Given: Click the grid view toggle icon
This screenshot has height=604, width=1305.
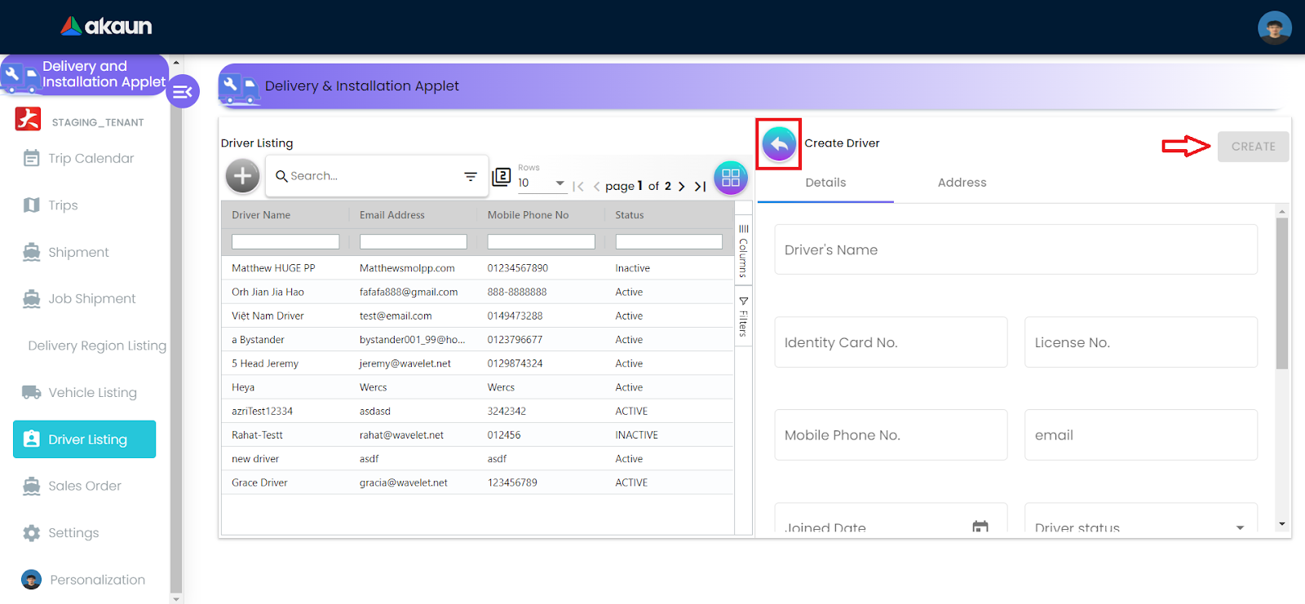Looking at the screenshot, I should 730,178.
